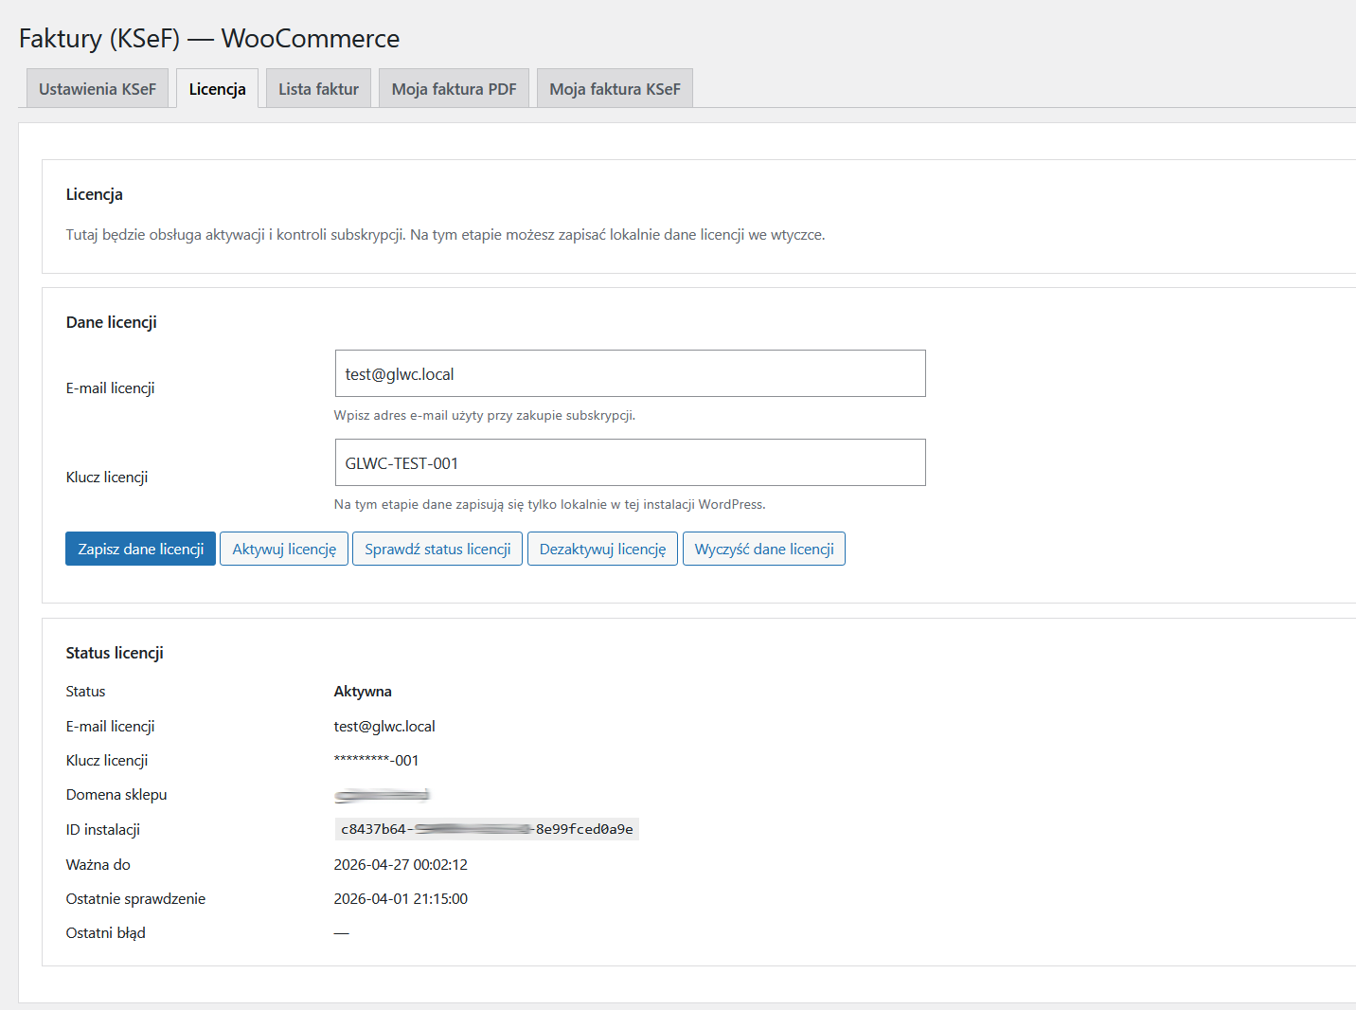The height and width of the screenshot is (1010, 1356).
Task: Click the Dane licencji section heading
Action: point(112,322)
